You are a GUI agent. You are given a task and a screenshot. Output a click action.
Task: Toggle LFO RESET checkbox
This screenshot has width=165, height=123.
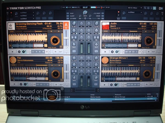click(x=103, y=13)
